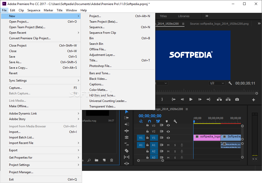Screen dimensions: 262x183
Task: Expand the Sync Settings submenu
Action: click(44, 80)
